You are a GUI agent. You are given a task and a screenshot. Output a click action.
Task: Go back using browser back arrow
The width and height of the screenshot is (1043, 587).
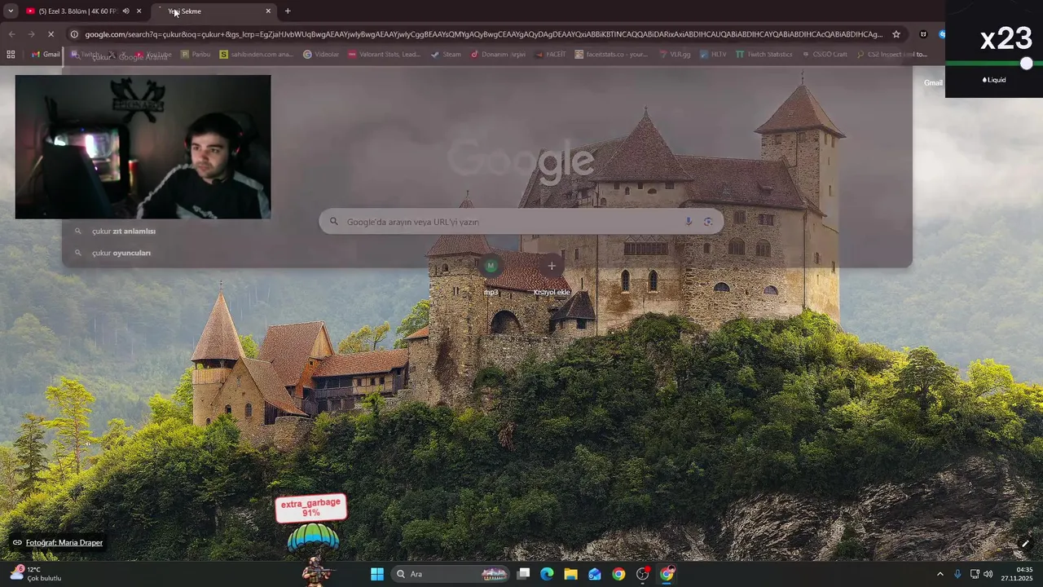11,34
